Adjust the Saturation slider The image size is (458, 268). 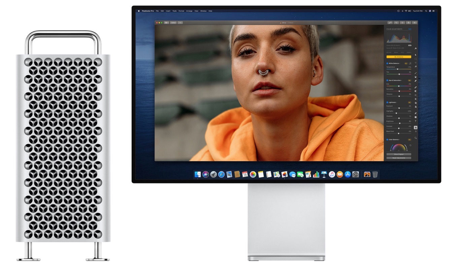pos(399,91)
